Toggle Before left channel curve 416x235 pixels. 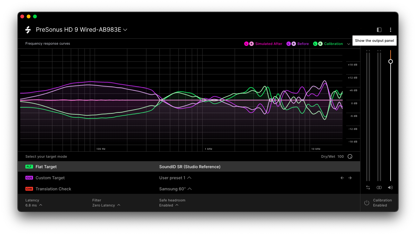click(x=289, y=44)
